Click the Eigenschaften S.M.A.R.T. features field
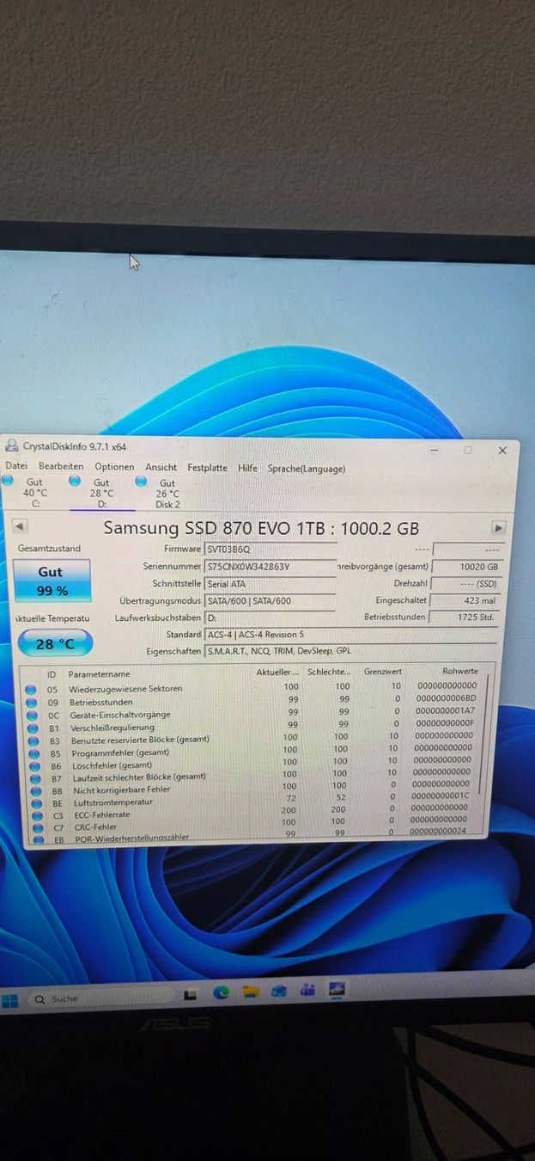 tap(350, 652)
